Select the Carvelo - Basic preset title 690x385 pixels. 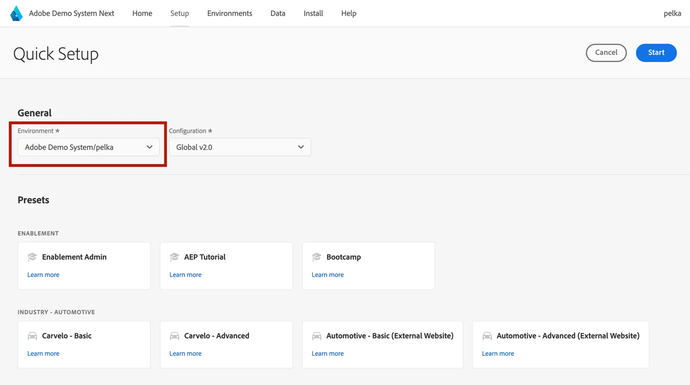pyautogui.click(x=66, y=336)
